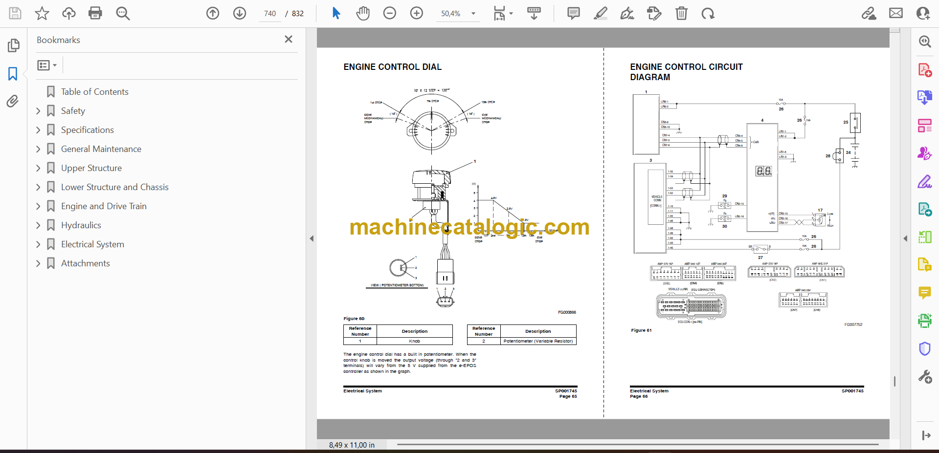This screenshot has width=939, height=453.
Task: Go to the next page
Action: coord(240,13)
